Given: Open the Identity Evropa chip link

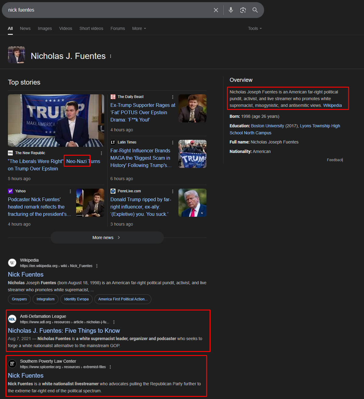Looking at the screenshot, I should tap(76, 299).
